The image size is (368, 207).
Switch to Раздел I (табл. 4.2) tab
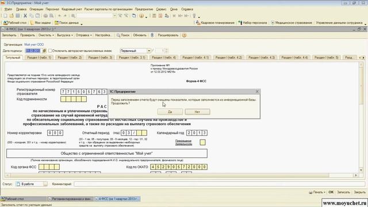pos(228,57)
